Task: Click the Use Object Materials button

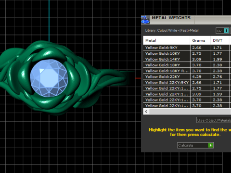Action: click(x=214, y=120)
